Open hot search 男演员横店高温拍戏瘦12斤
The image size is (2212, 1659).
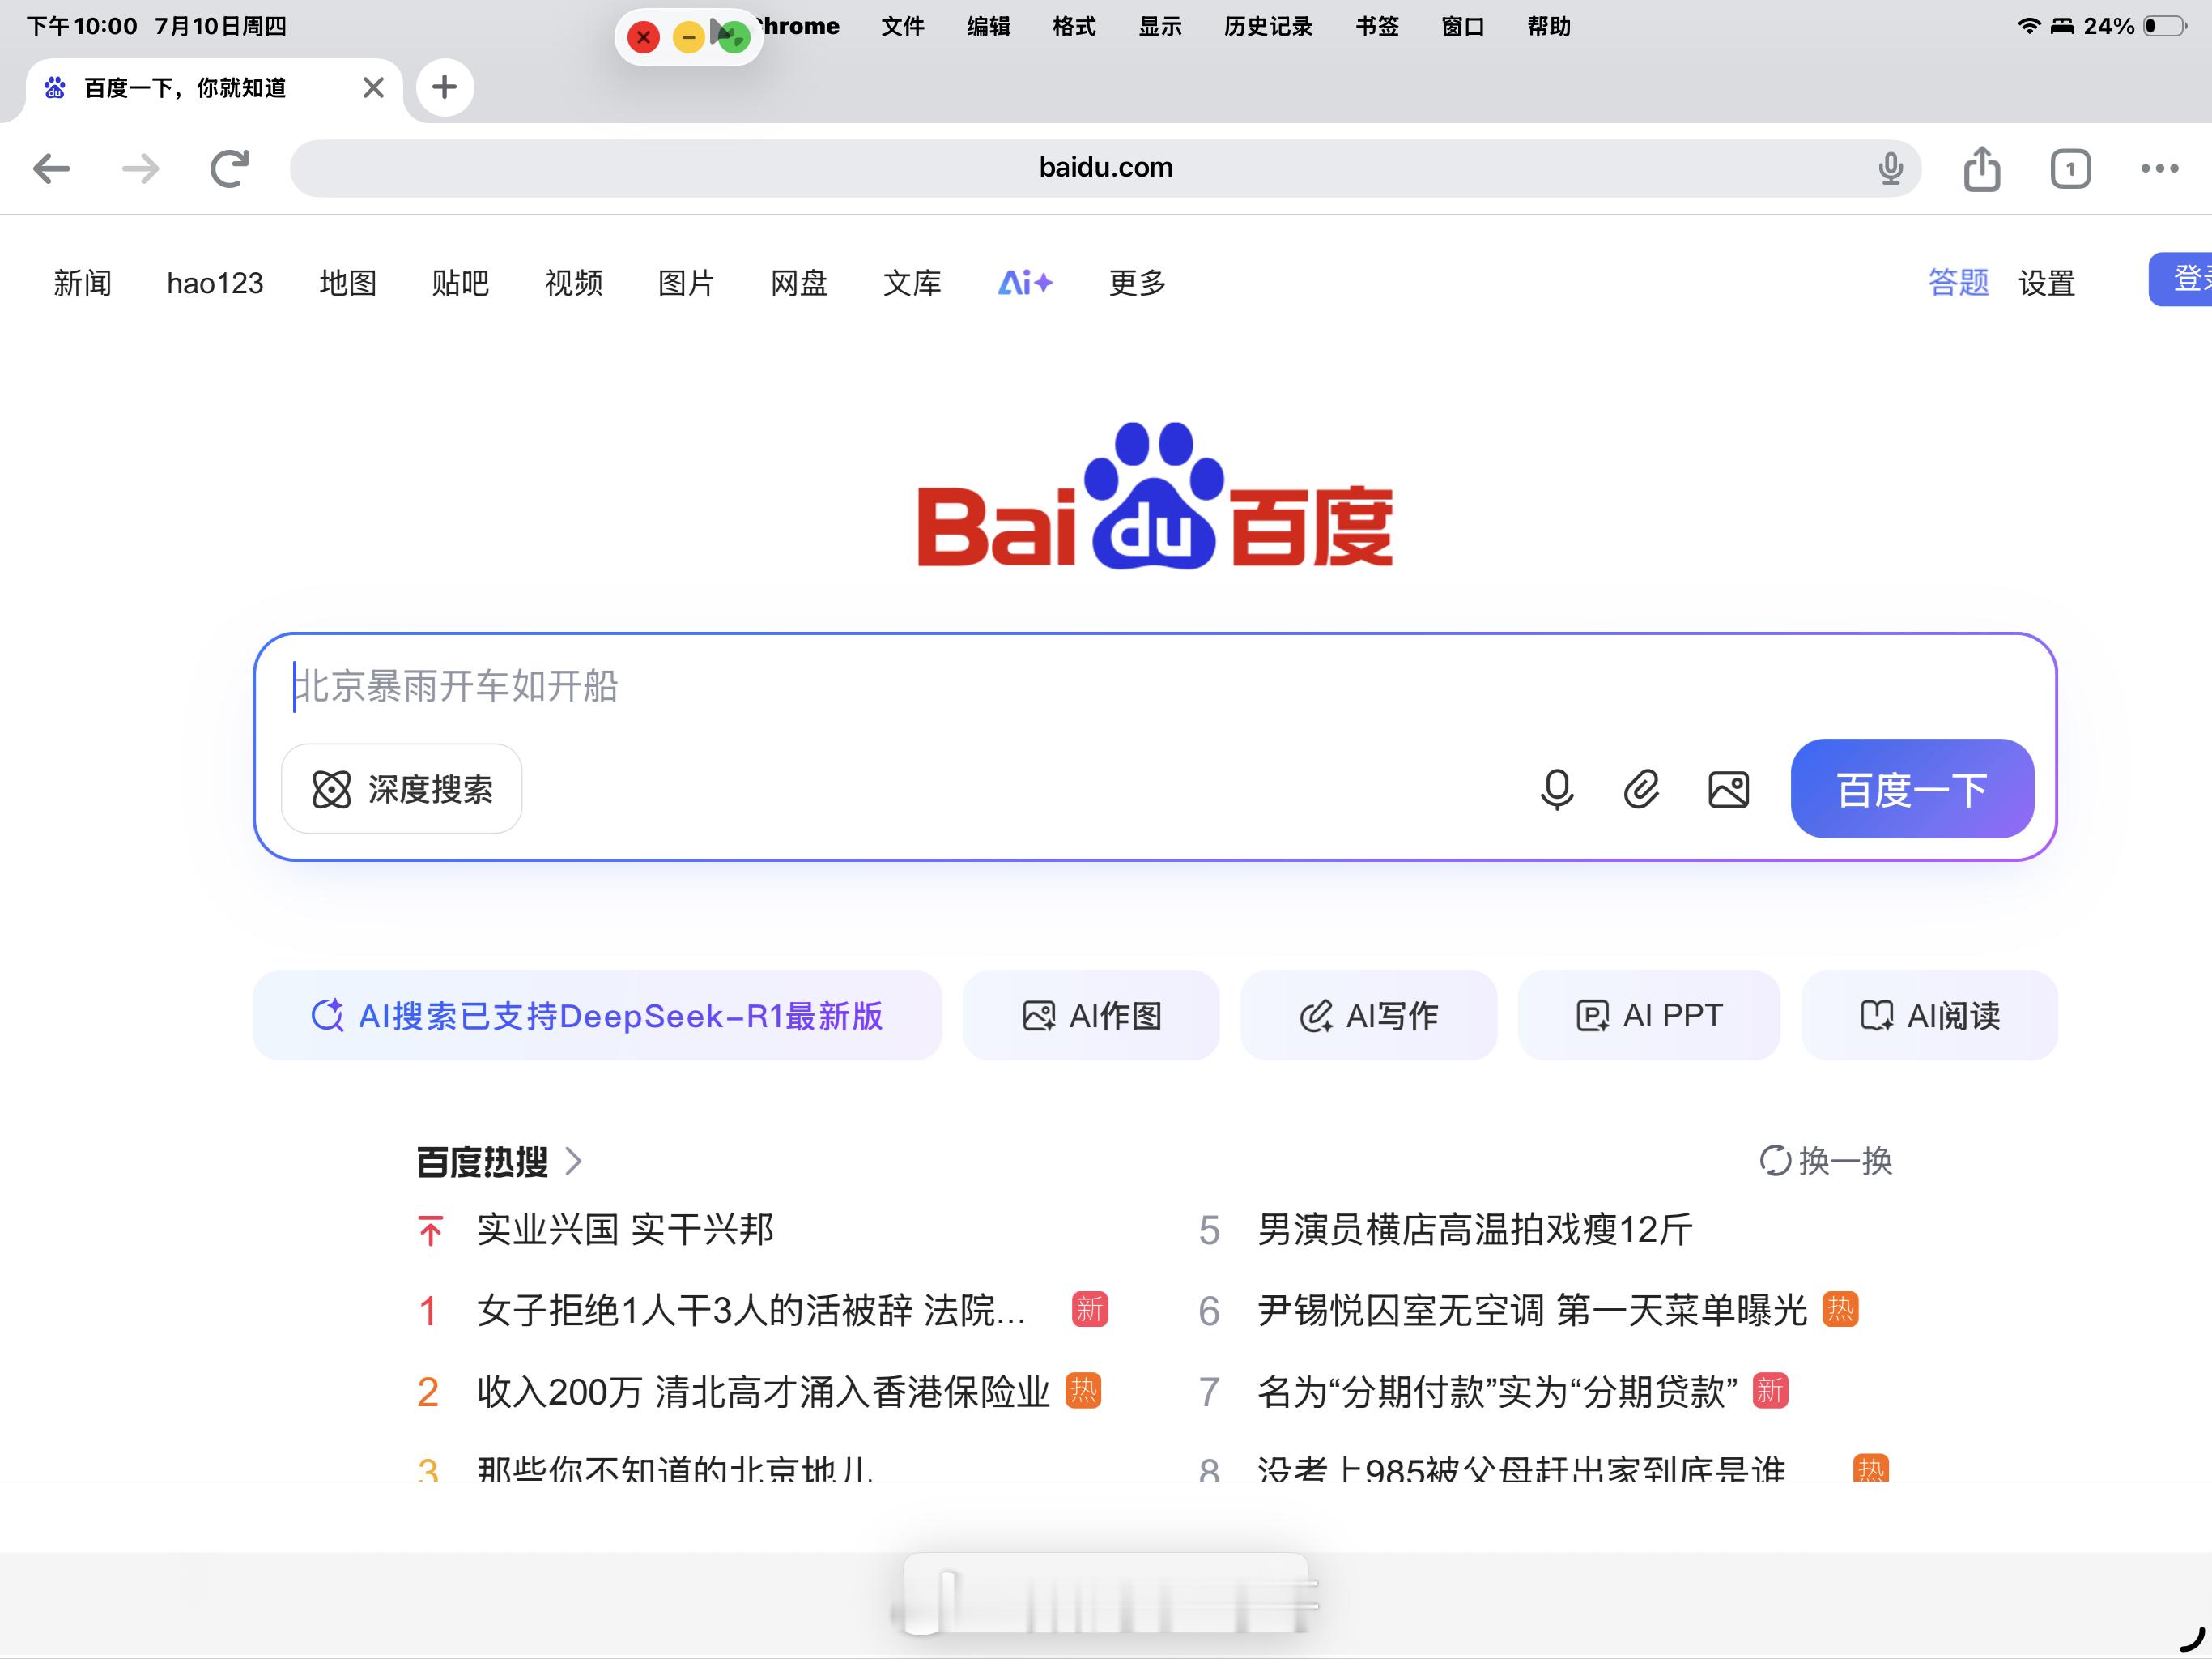tap(1475, 1230)
